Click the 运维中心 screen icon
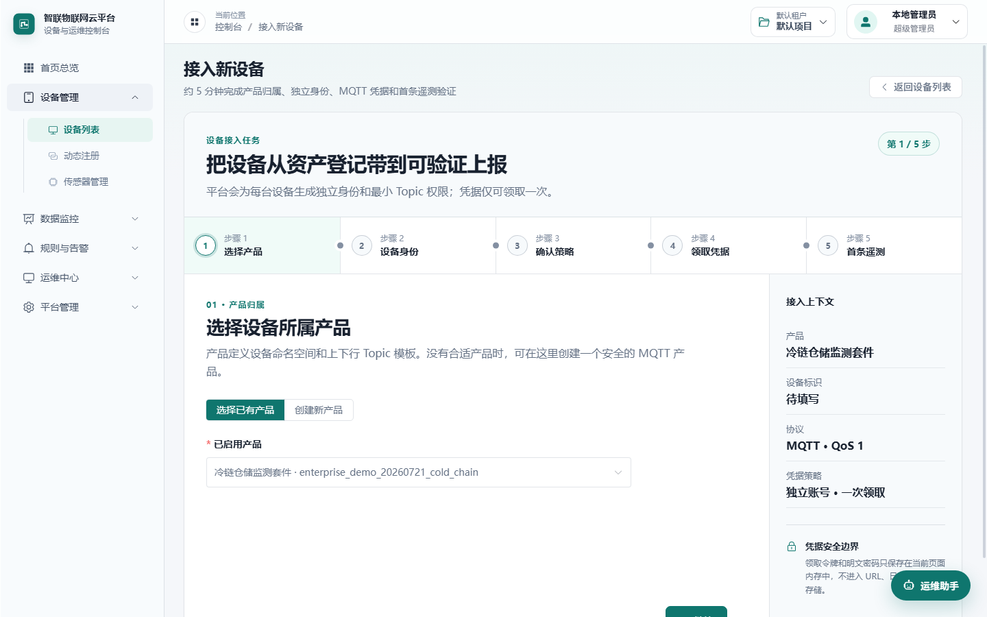The image size is (987, 617). pos(29,278)
